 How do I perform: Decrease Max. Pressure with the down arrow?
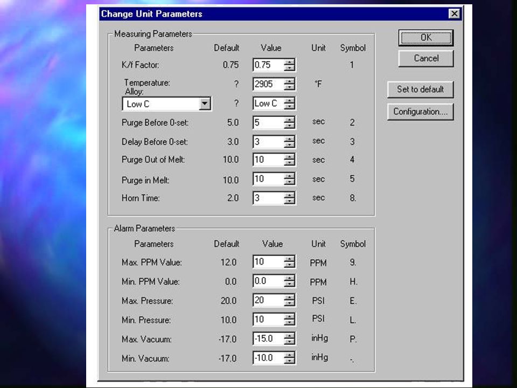point(290,303)
